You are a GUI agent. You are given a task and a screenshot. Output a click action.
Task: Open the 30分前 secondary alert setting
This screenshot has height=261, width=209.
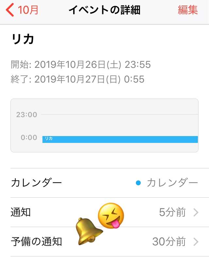pos(169,242)
